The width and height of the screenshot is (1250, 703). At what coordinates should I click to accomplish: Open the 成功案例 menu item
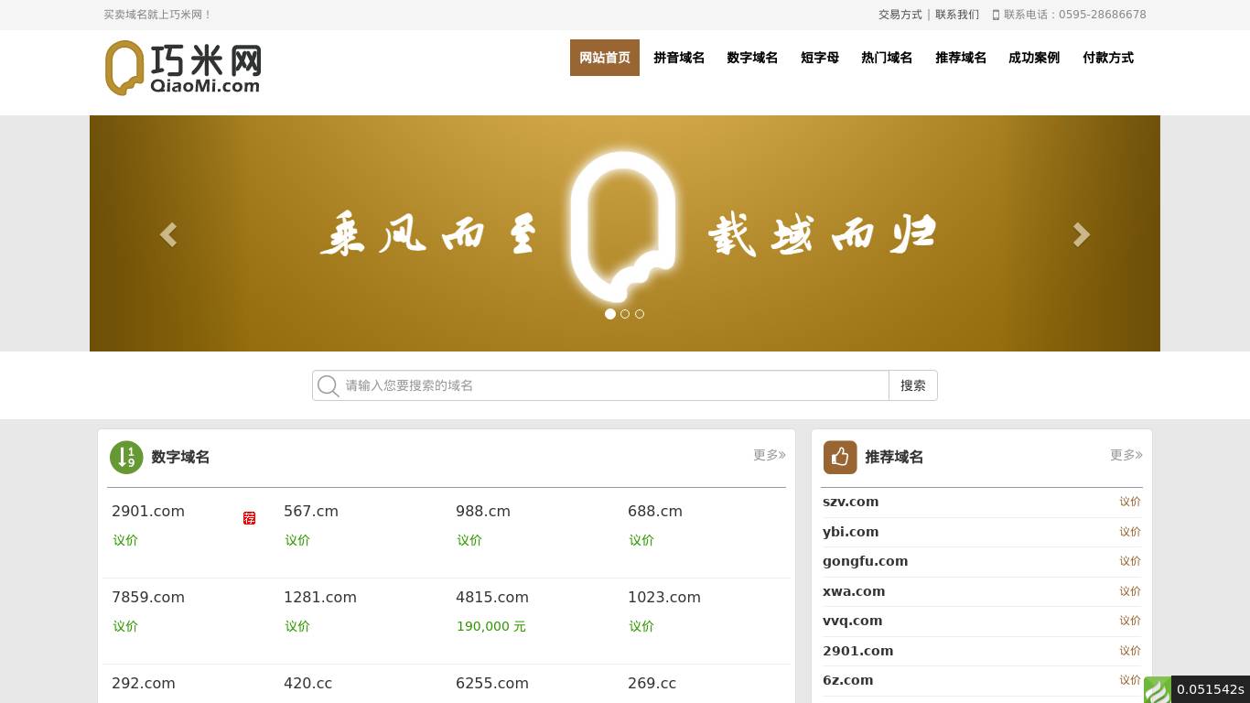[x=1034, y=58]
